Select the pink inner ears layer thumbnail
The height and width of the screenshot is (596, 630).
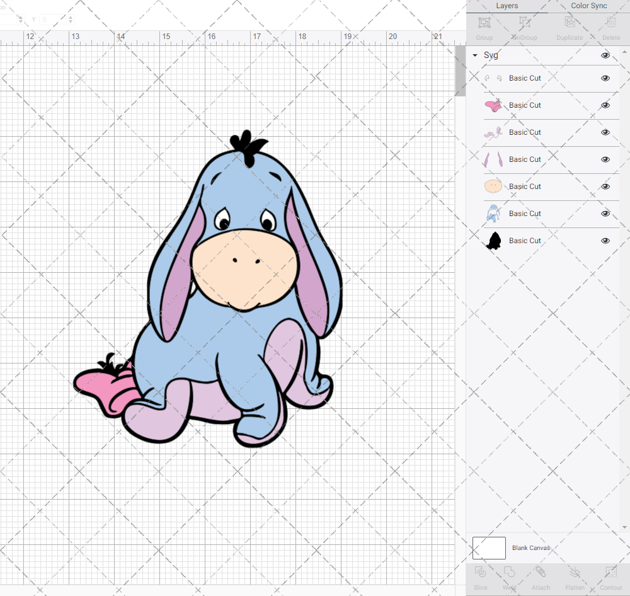pyautogui.click(x=493, y=159)
